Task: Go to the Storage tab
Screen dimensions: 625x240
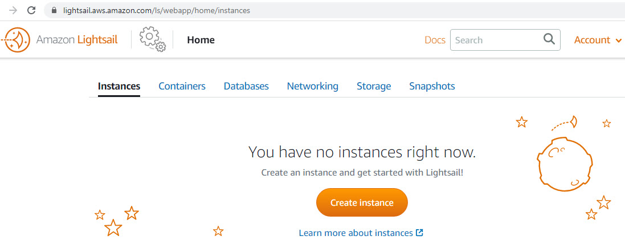Action: (374, 86)
